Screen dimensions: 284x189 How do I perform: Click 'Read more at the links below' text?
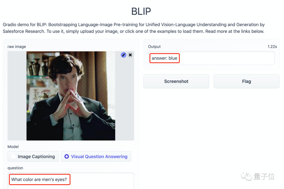(x=235, y=31)
